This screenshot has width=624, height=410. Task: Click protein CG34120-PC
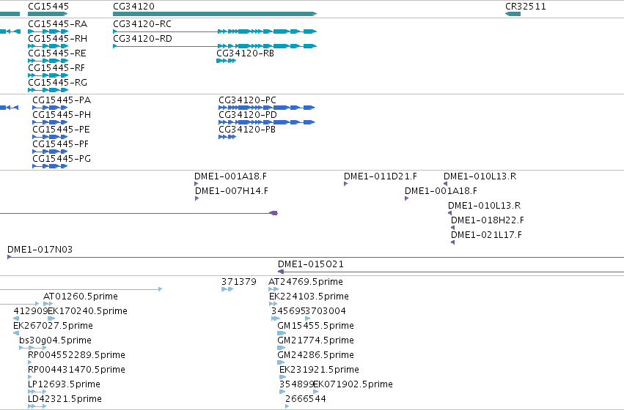pos(247,100)
